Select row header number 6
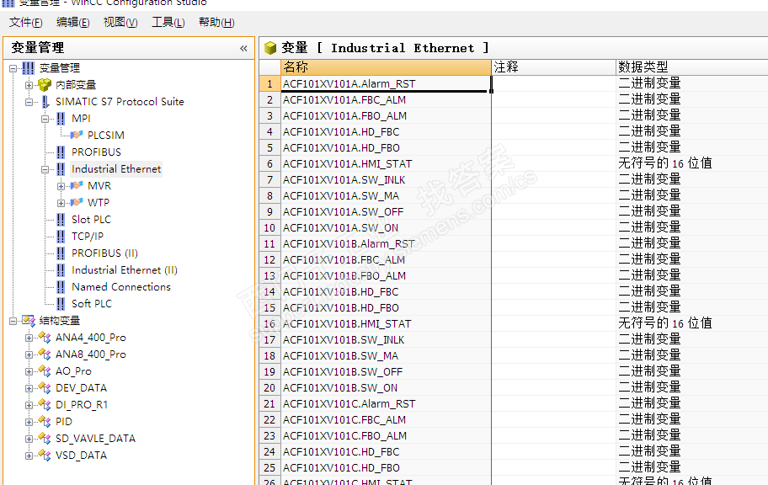The image size is (768, 485). click(x=269, y=163)
